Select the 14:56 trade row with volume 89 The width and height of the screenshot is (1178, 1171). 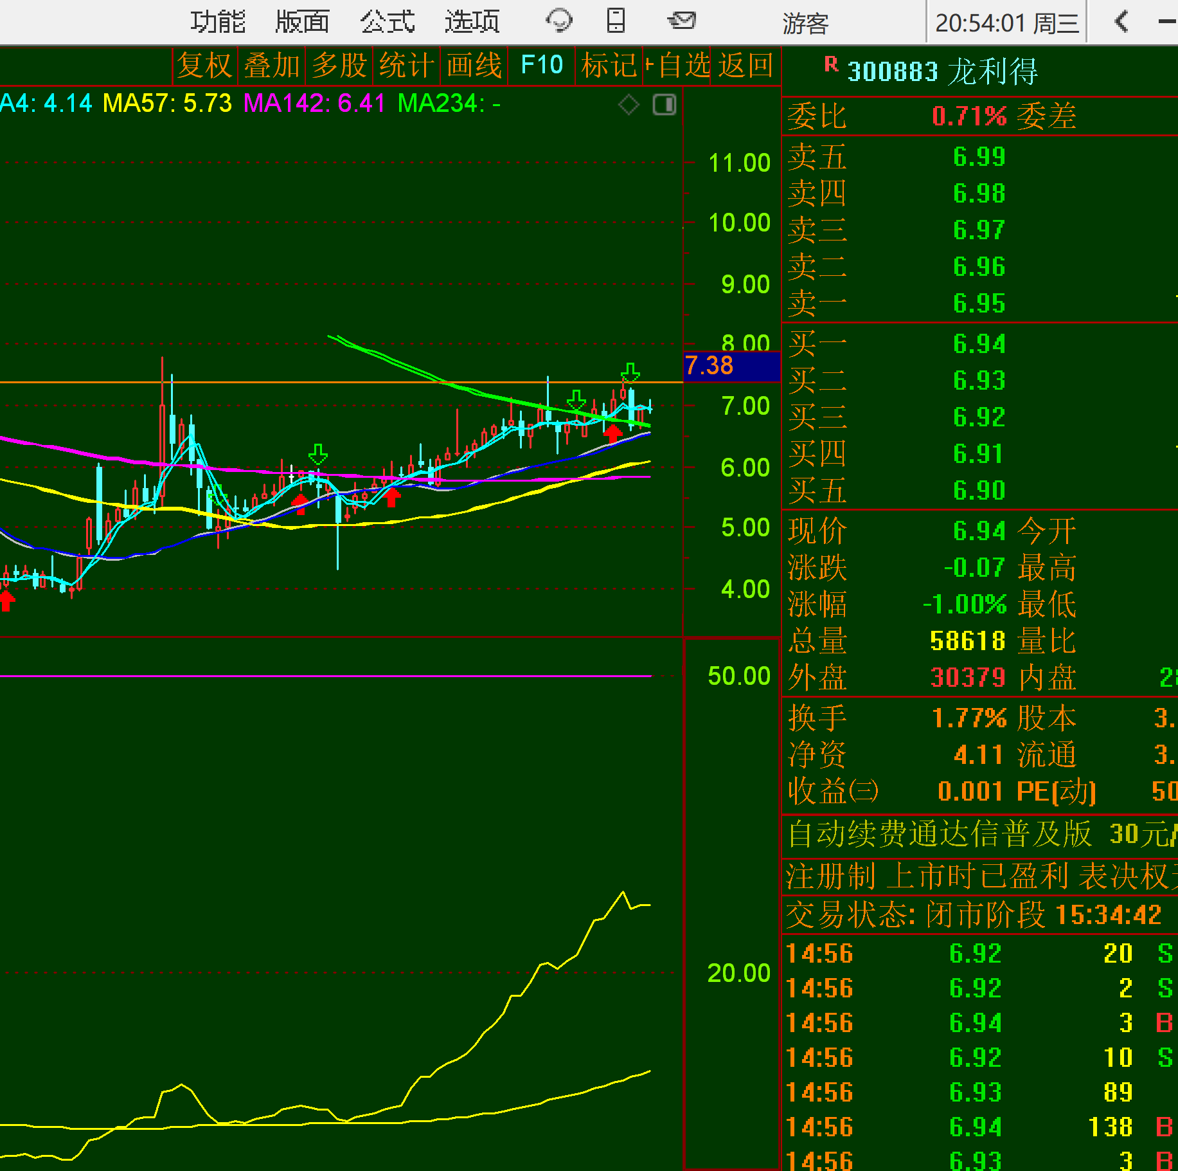[980, 1093]
